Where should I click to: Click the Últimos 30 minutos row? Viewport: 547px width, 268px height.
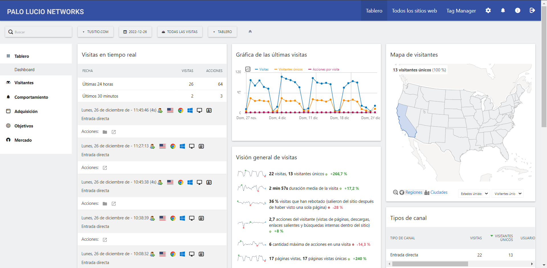point(152,96)
